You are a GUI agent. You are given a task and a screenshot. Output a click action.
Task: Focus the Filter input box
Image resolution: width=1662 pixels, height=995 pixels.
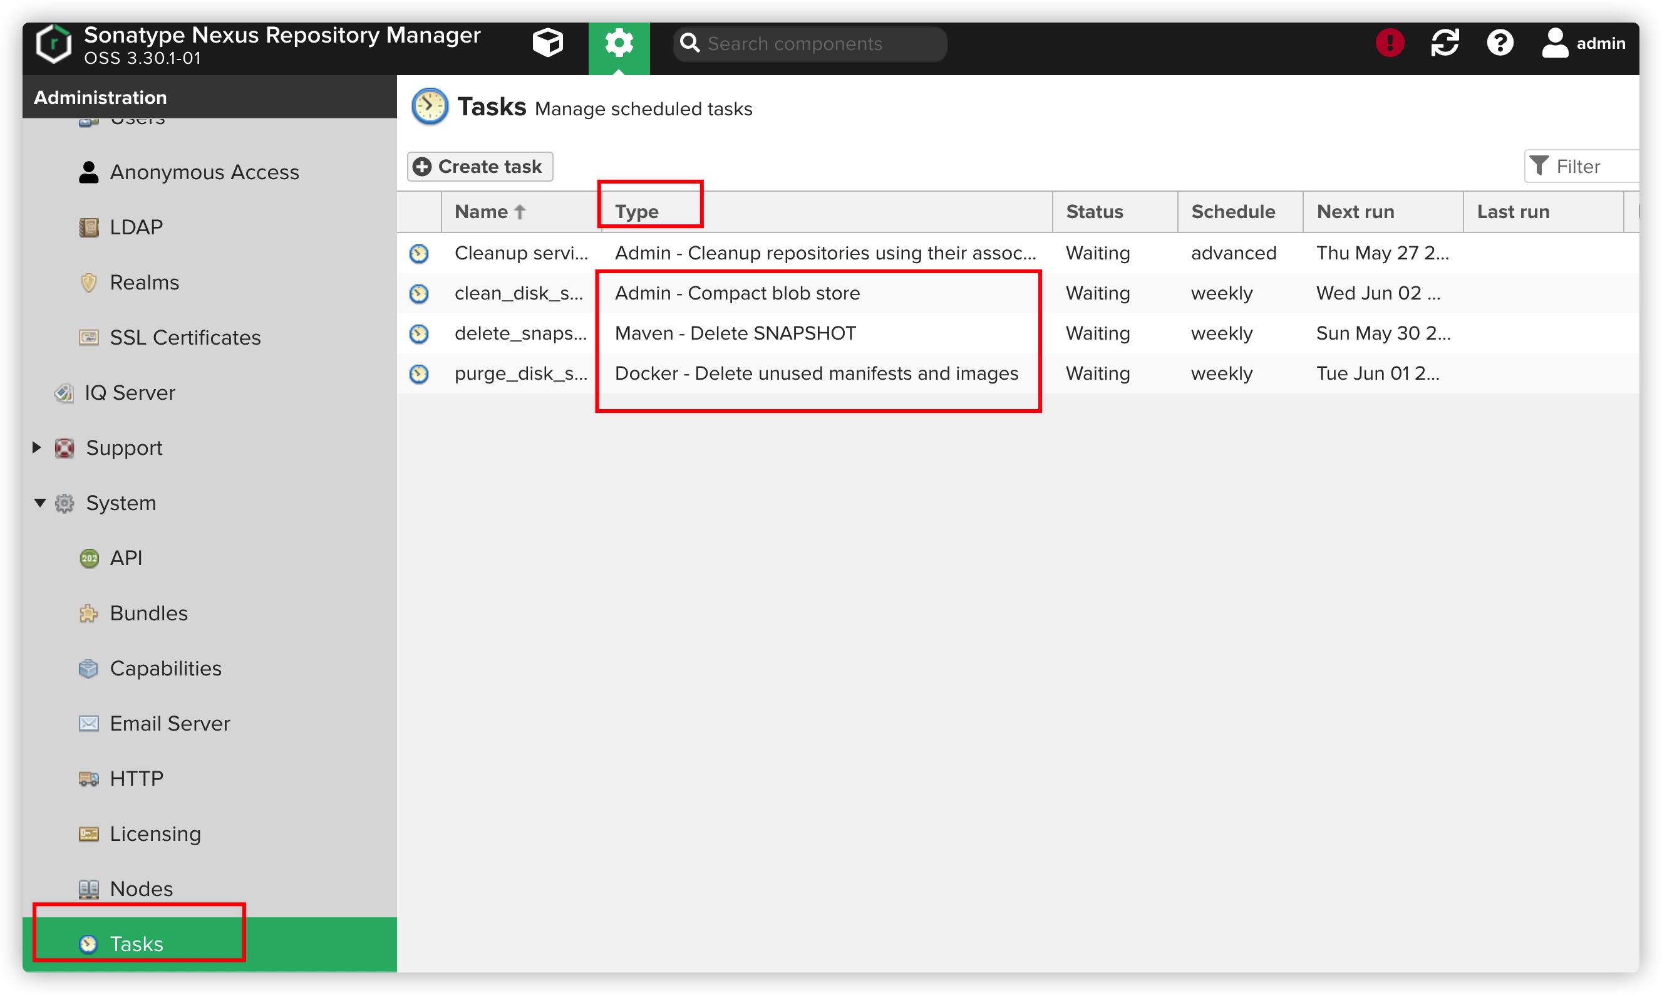[x=1591, y=166]
